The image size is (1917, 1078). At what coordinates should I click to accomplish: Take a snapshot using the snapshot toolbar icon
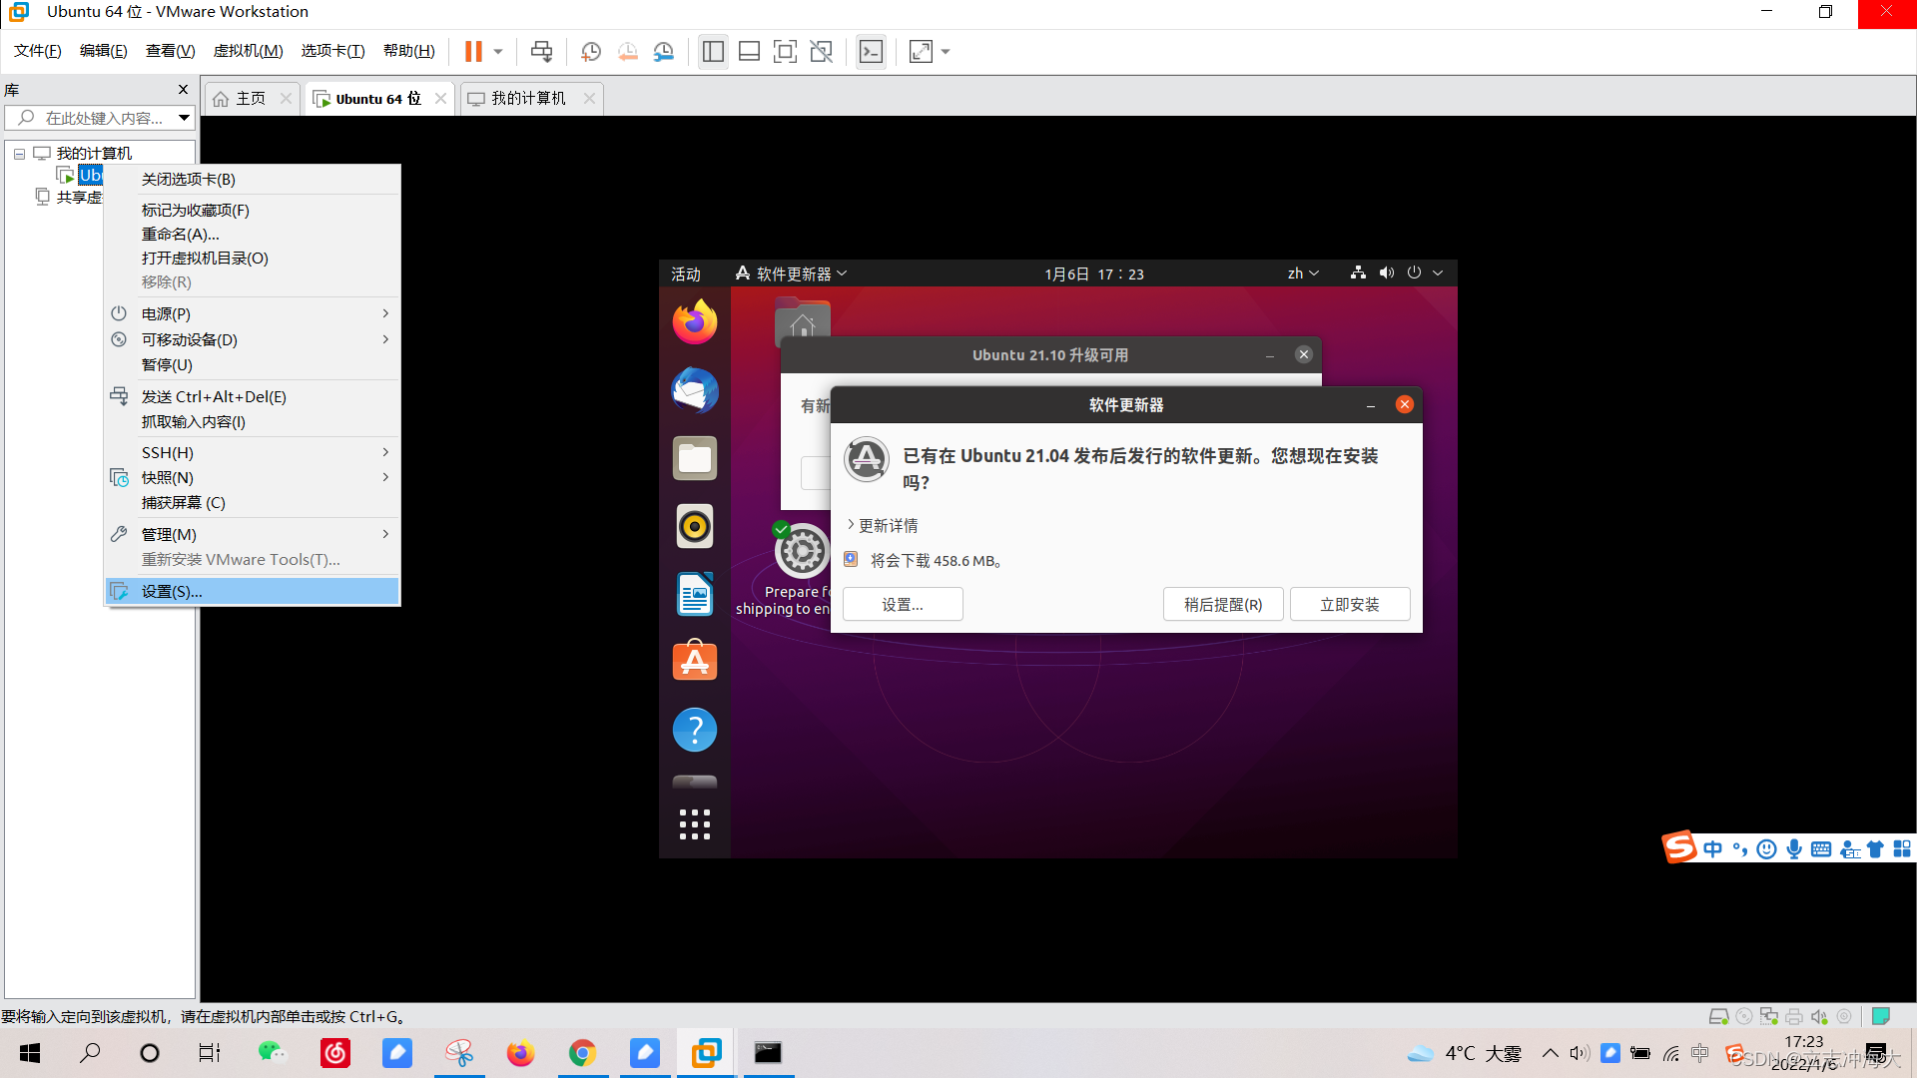(x=590, y=51)
